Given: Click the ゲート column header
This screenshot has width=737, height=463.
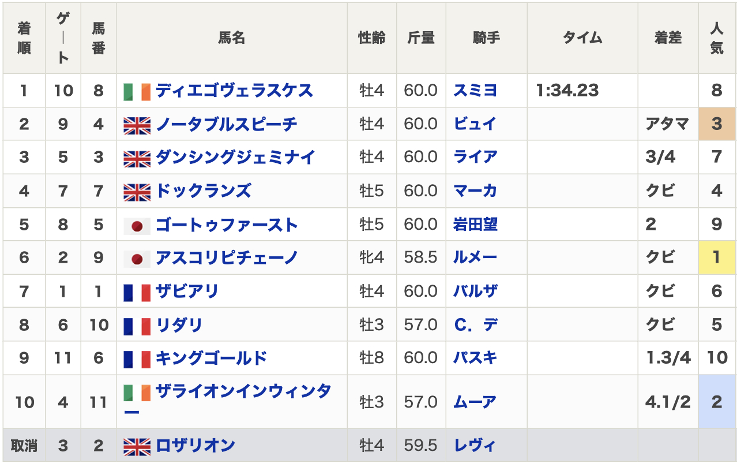Looking at the screenshot, I should (x=63, y=38).
